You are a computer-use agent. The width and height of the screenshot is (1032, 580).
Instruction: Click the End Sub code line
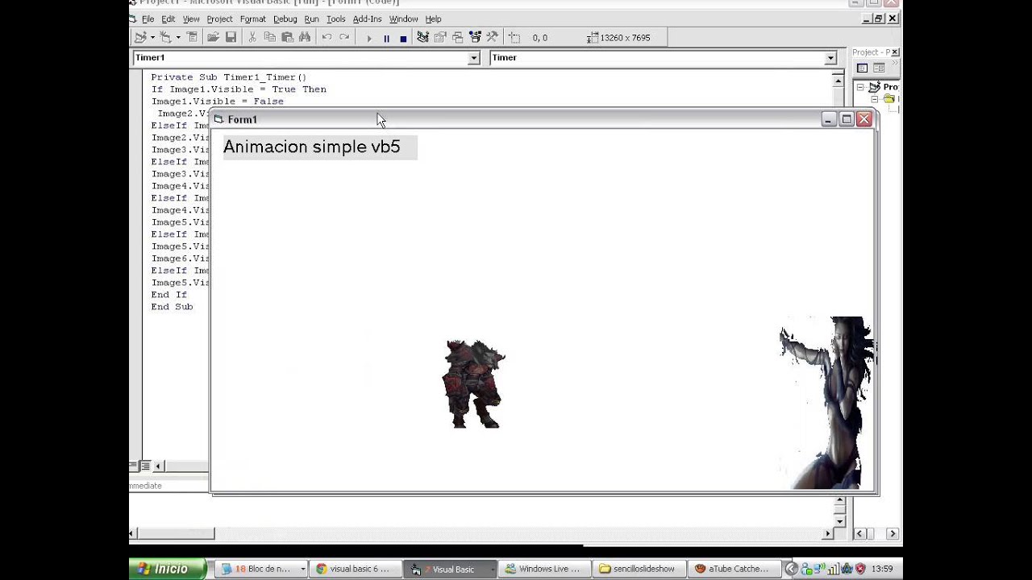coord(172,307)
